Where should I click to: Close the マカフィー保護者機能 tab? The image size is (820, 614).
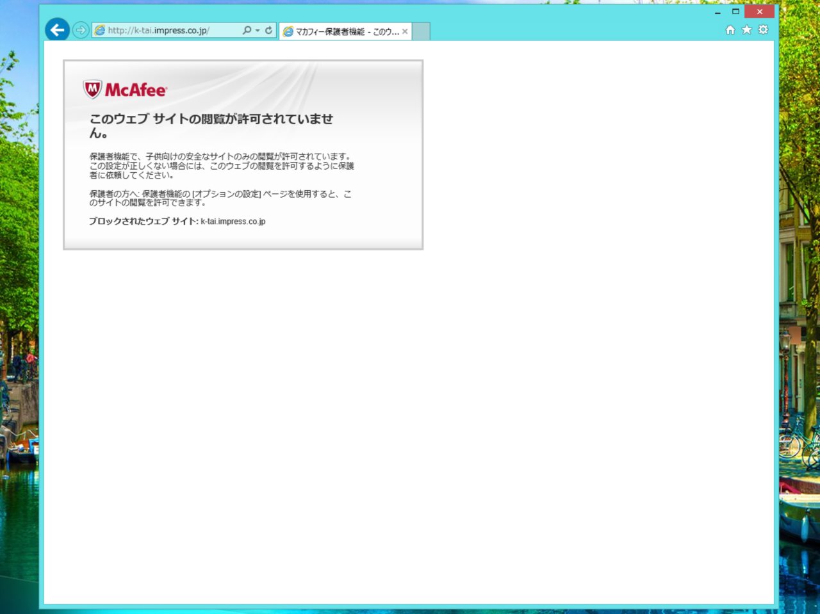[x=405, y=31]
